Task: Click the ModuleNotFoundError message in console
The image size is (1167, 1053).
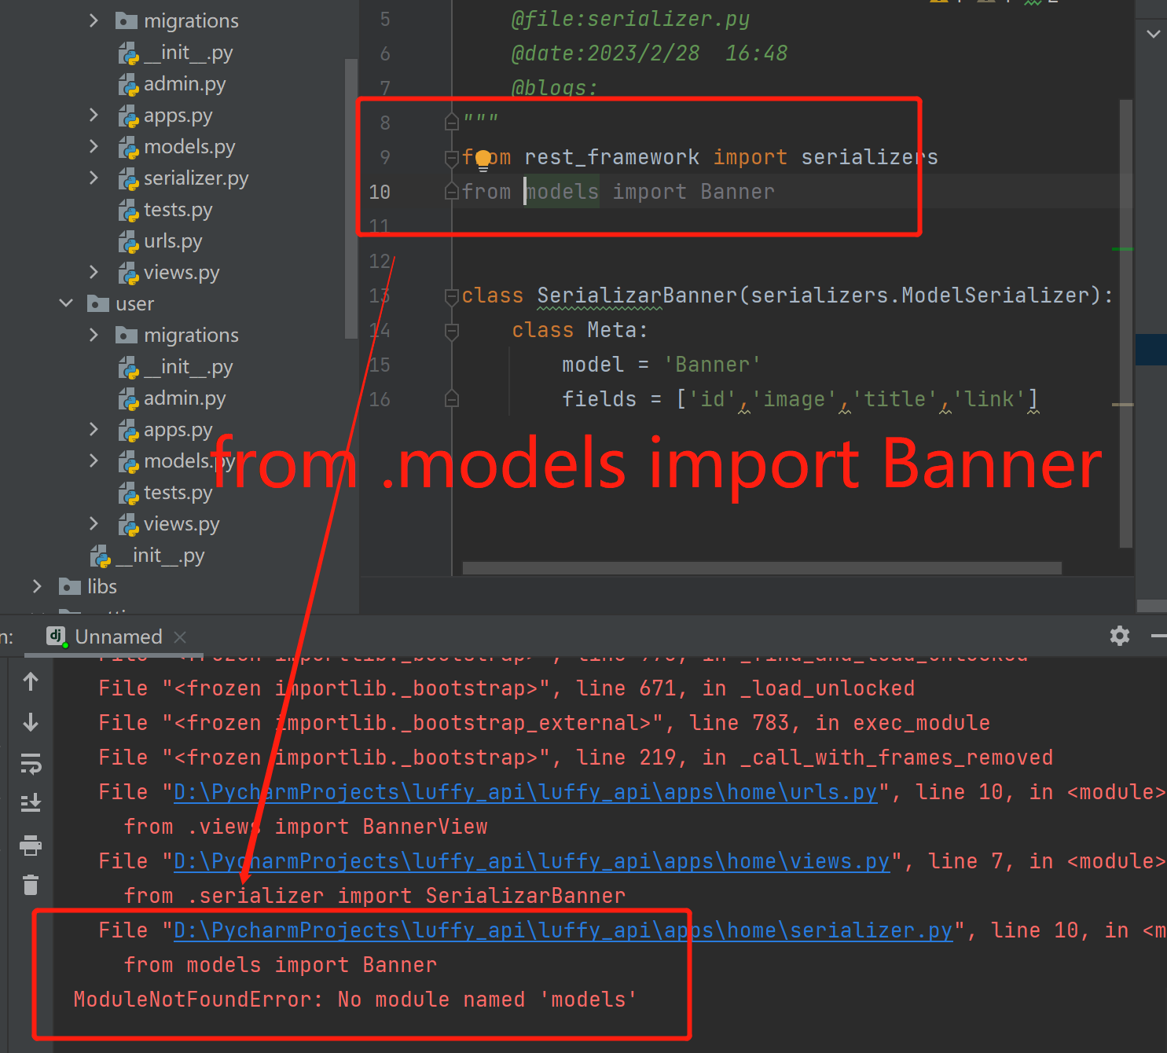Action: [x=355, y=1000]
